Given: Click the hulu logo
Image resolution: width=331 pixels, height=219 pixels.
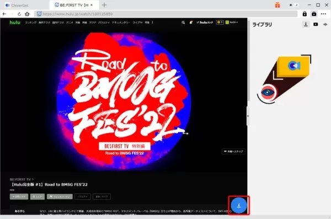Looking at the screenshot, I should (x=15, y=23).
